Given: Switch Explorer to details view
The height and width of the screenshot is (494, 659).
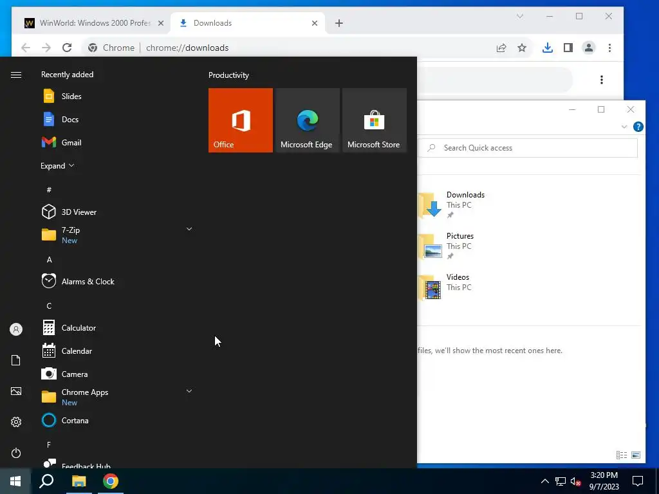Looking at the screenshot, I should (622, 455).
